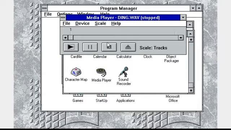Maximize the Program Manager window
231x130 pixels.
click(199, 8)
